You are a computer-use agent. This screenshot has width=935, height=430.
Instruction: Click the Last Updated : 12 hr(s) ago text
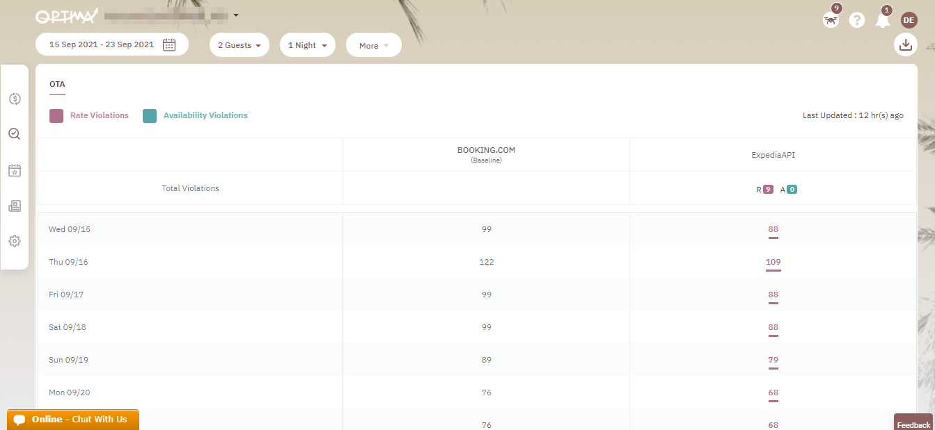click(853, 115)
